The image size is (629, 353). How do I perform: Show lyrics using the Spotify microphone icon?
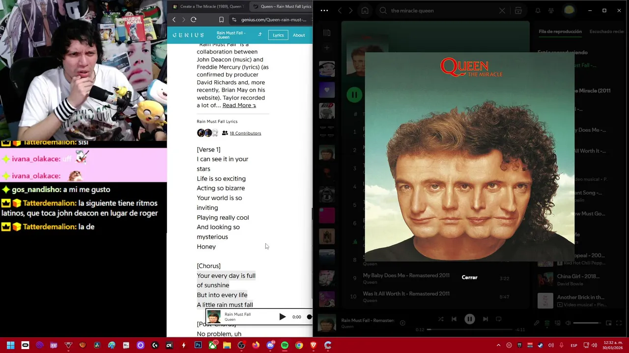click(x=537, y=323)
